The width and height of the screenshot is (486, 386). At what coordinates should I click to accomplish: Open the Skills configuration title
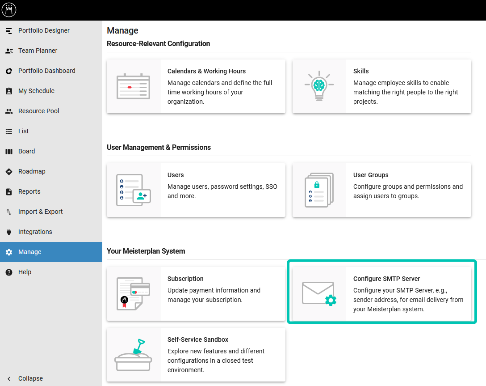[x=361, y=71]
